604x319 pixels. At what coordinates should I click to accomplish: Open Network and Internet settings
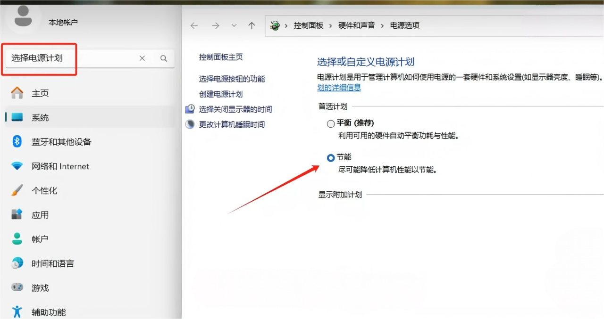[60, 166]
